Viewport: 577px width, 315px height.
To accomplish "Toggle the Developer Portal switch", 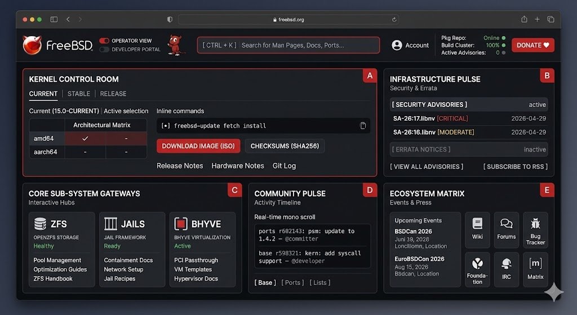I will pyautogui.click(x=104, y=50).
